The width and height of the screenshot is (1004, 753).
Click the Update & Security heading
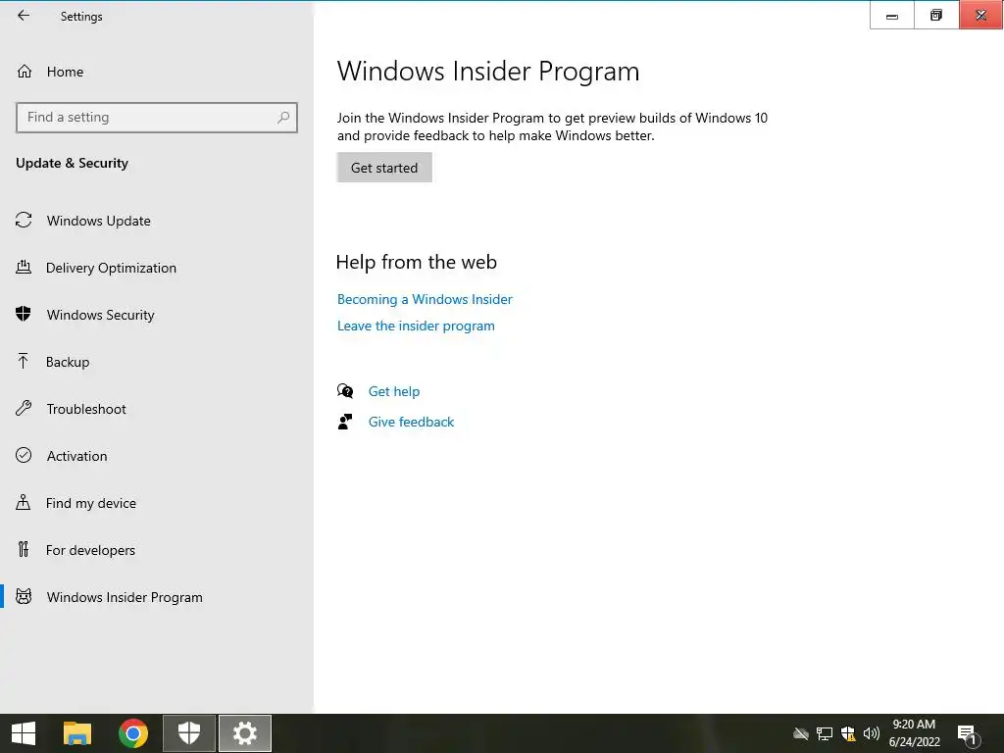point(72,164)
